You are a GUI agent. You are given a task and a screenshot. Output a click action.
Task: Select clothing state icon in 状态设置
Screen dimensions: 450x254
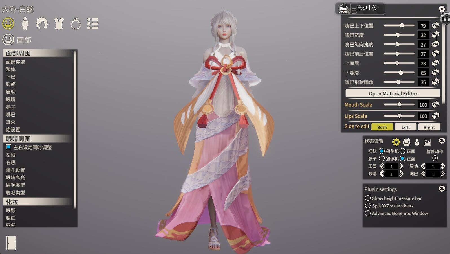pos(407,142)
